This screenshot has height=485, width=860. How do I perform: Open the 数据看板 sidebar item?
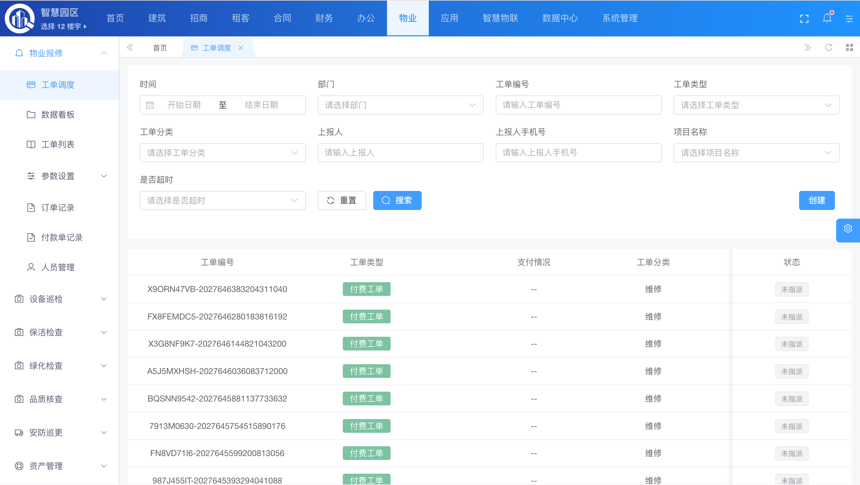point(57,115)
